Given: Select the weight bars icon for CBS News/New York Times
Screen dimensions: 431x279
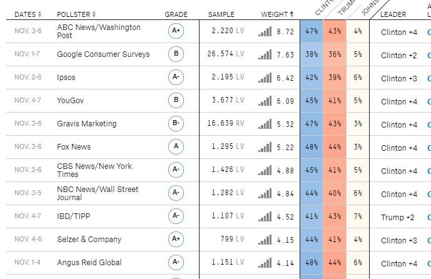Looking at the screenshot, I should (265, 170).
